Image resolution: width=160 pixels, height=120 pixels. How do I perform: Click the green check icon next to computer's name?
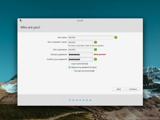pos(95,42)
